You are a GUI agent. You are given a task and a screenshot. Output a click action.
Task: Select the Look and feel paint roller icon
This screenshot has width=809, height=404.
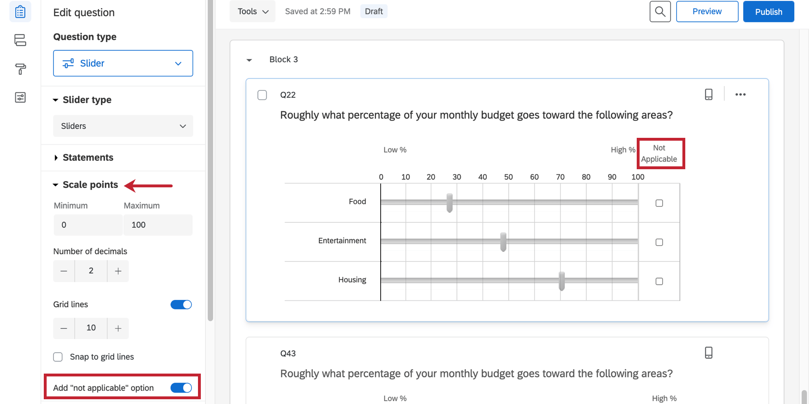tap(20, 69)
